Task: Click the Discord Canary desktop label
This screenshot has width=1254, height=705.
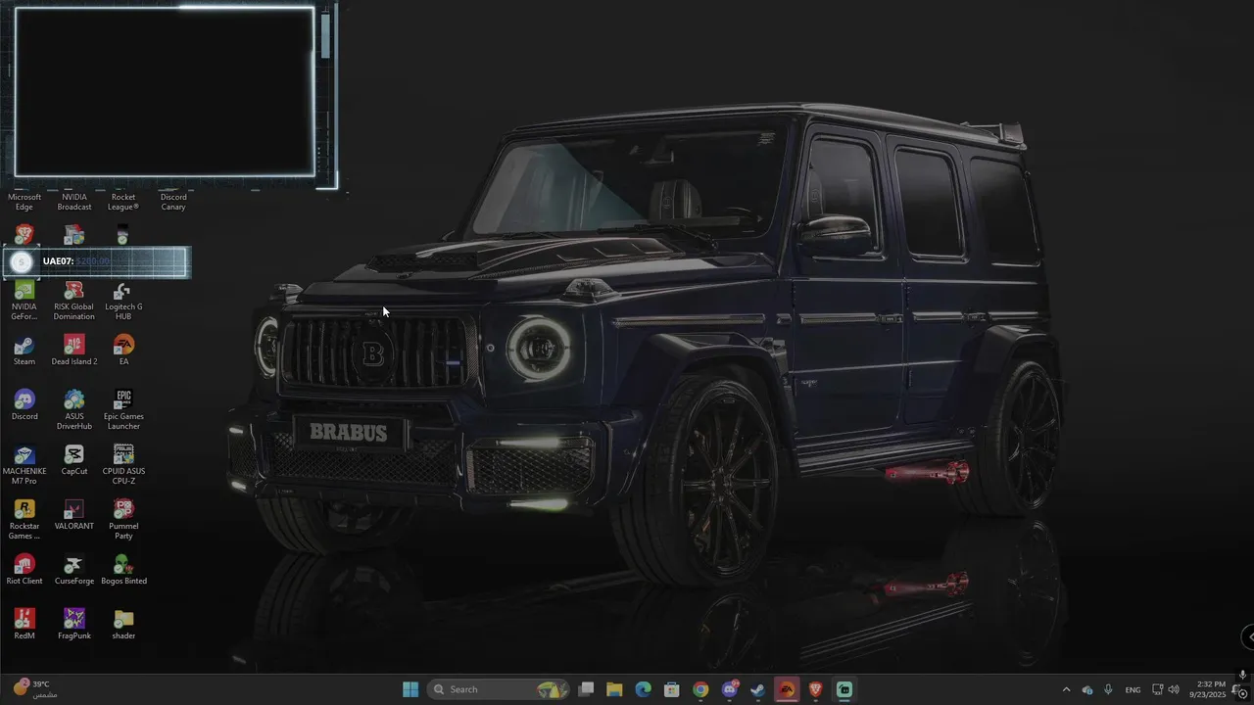Action: 173,202
